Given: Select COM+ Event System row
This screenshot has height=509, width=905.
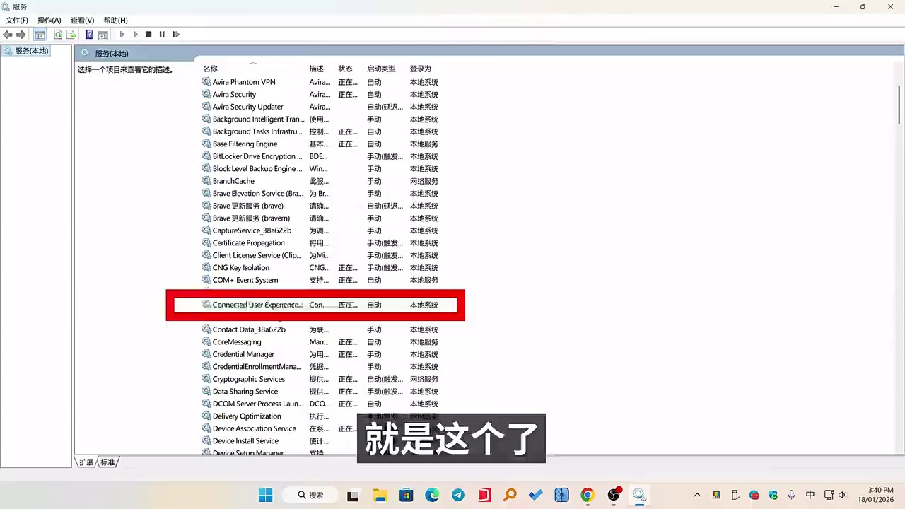Looking at the screenshot, I should click(320, 280).
